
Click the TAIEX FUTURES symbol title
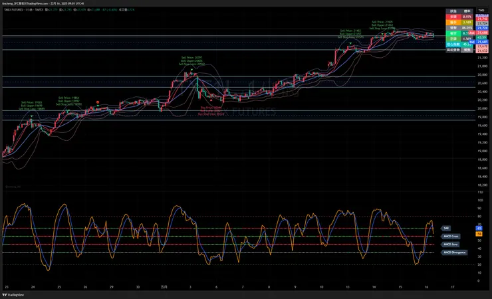14,10
